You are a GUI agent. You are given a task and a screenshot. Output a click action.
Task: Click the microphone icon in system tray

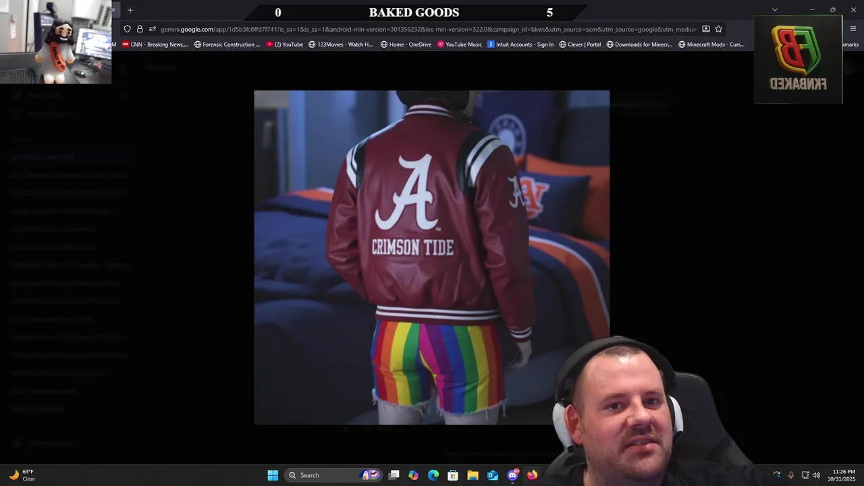pyautogui.click(x=791, y=475)
